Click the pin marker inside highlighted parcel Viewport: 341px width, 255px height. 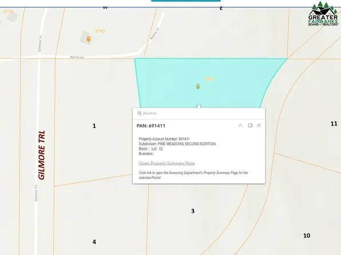(198, 86)
